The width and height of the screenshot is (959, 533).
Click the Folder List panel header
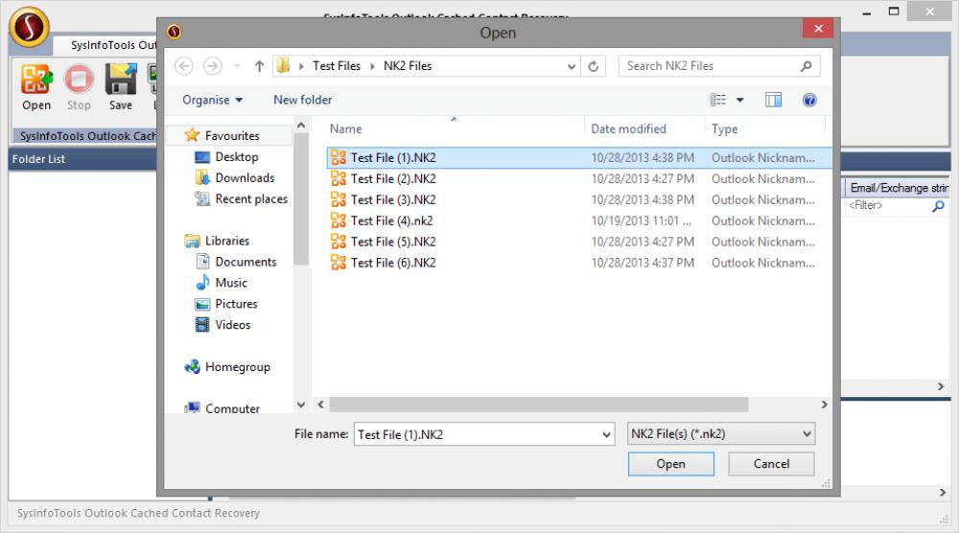click(x=82, y=159)
